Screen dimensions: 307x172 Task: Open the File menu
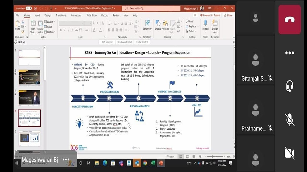tap(17, 15)
